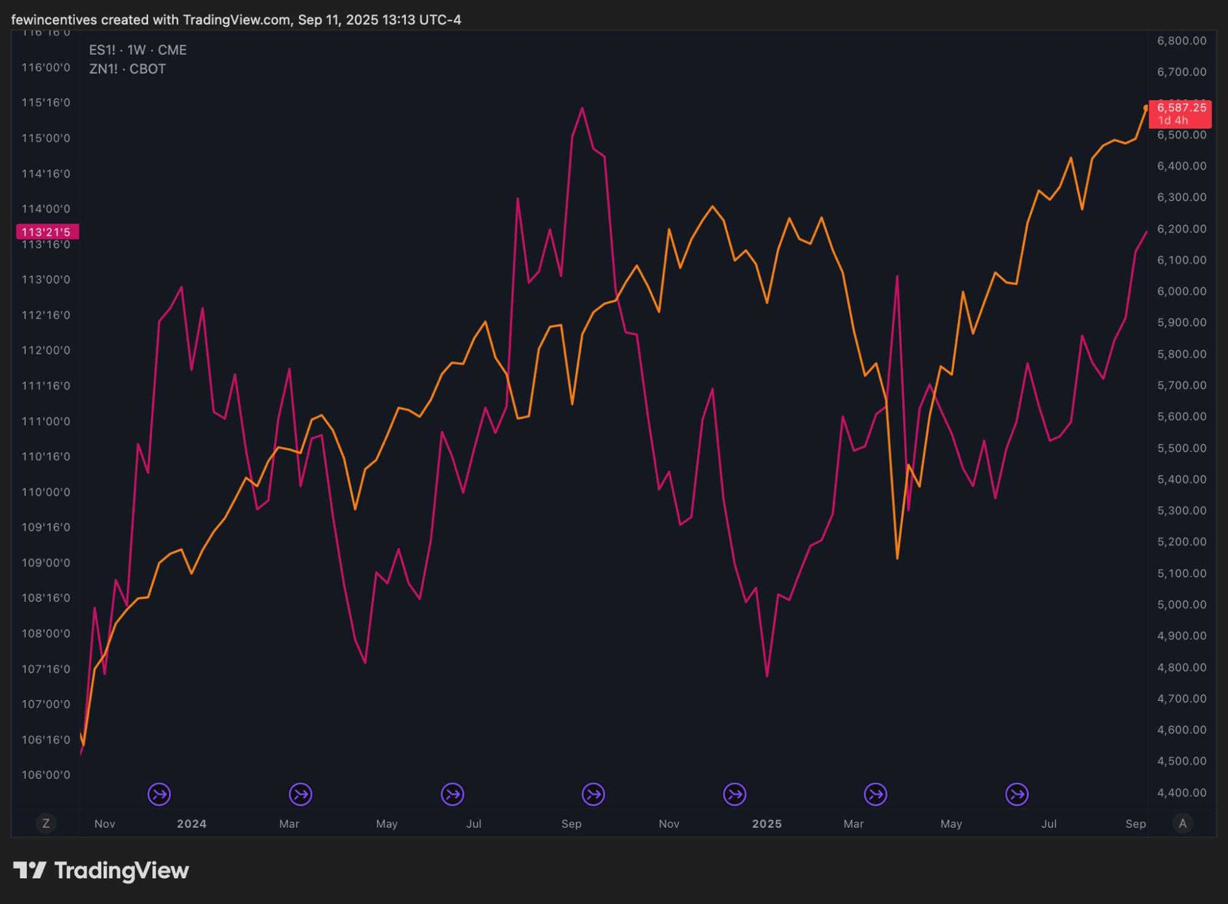Click the December 2024 contract rollover icon
Viewport: 1228px width, 904px height.
click(x=735, y=794)
